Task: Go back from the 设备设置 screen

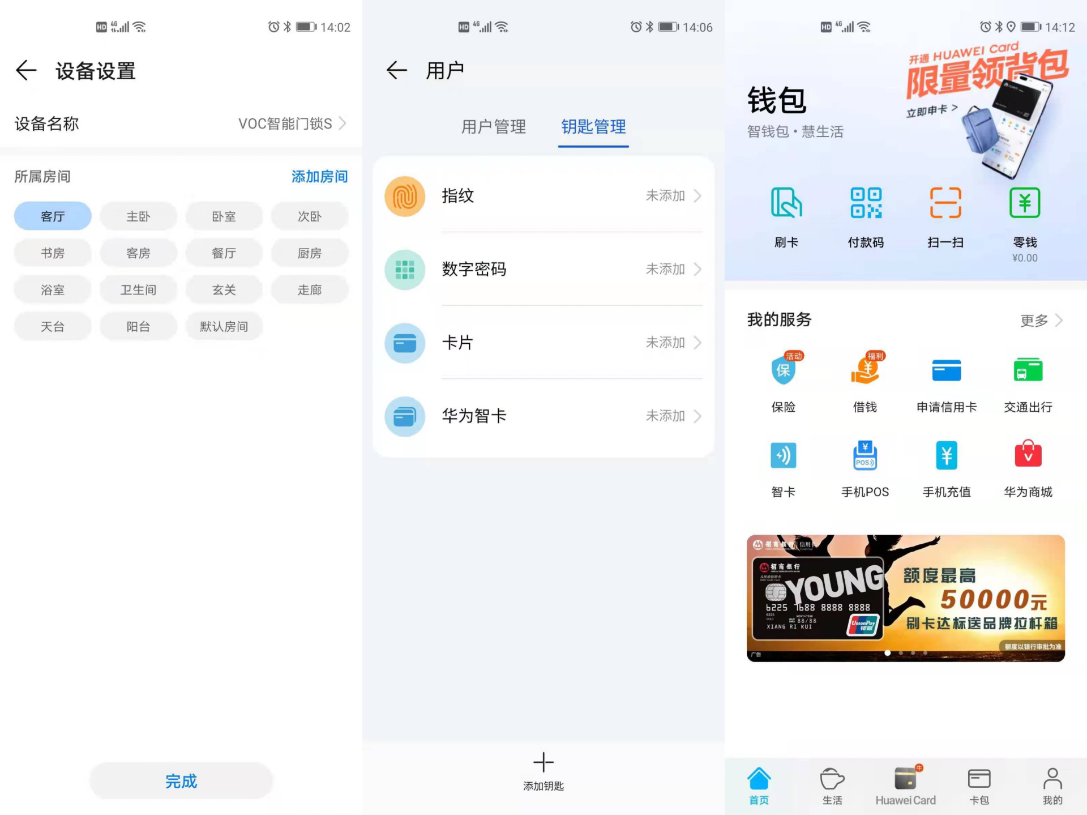Action: pos(26,71)
